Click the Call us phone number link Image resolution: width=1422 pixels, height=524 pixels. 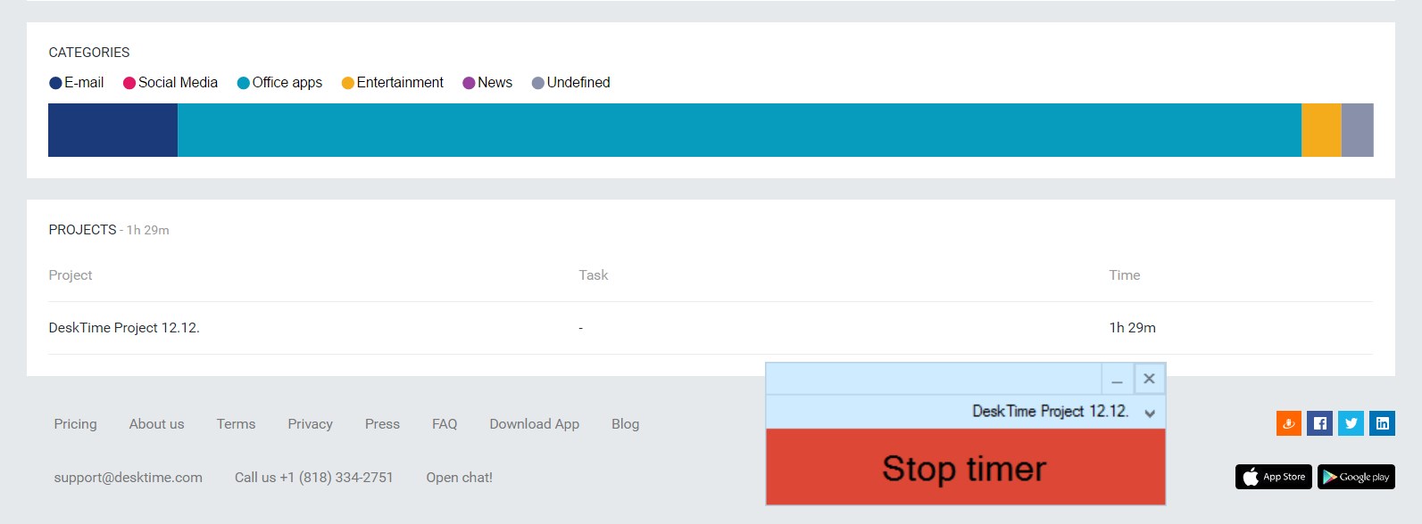[313, 478]
